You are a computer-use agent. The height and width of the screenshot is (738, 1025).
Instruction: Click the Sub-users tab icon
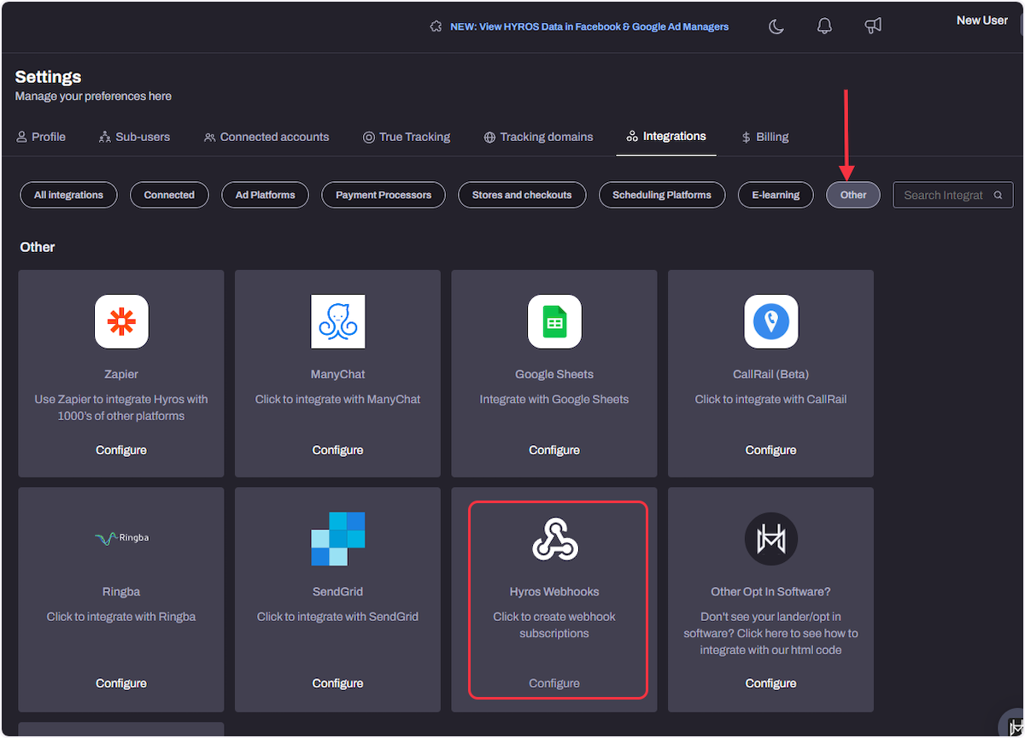pyautogui.click(x=105, y=137)
